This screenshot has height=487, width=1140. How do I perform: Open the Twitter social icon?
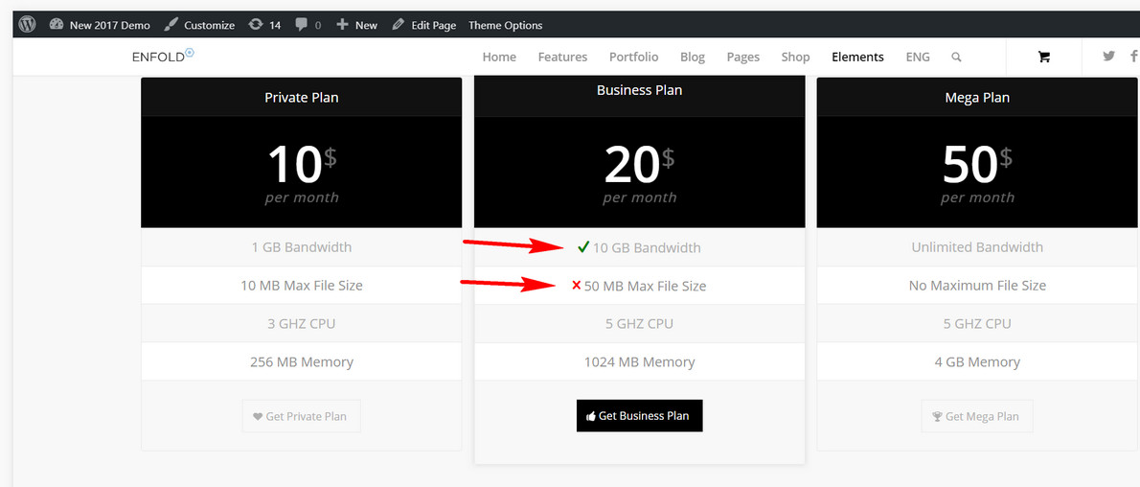1108,56
